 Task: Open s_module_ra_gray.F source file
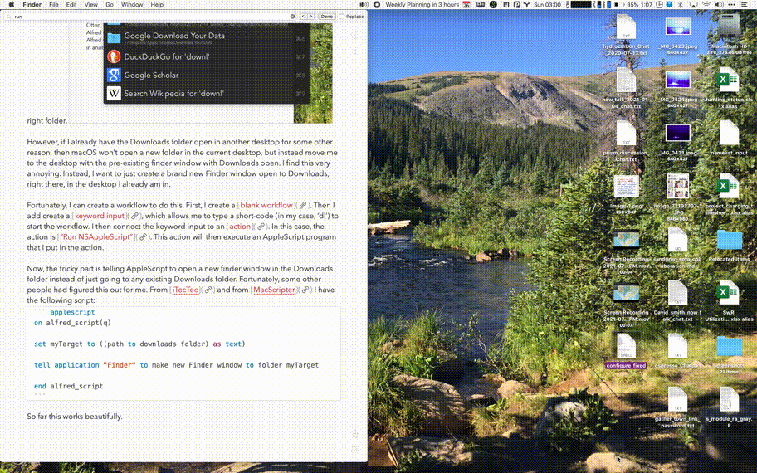[729, 398]
